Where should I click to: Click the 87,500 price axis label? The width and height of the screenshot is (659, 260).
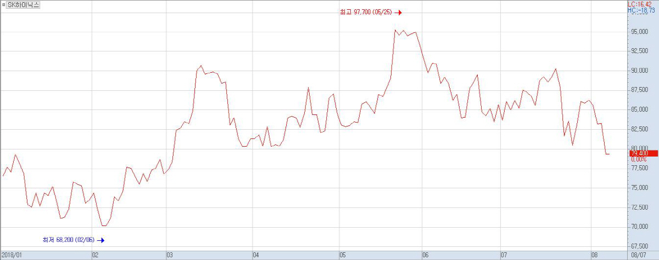(639, 90)
